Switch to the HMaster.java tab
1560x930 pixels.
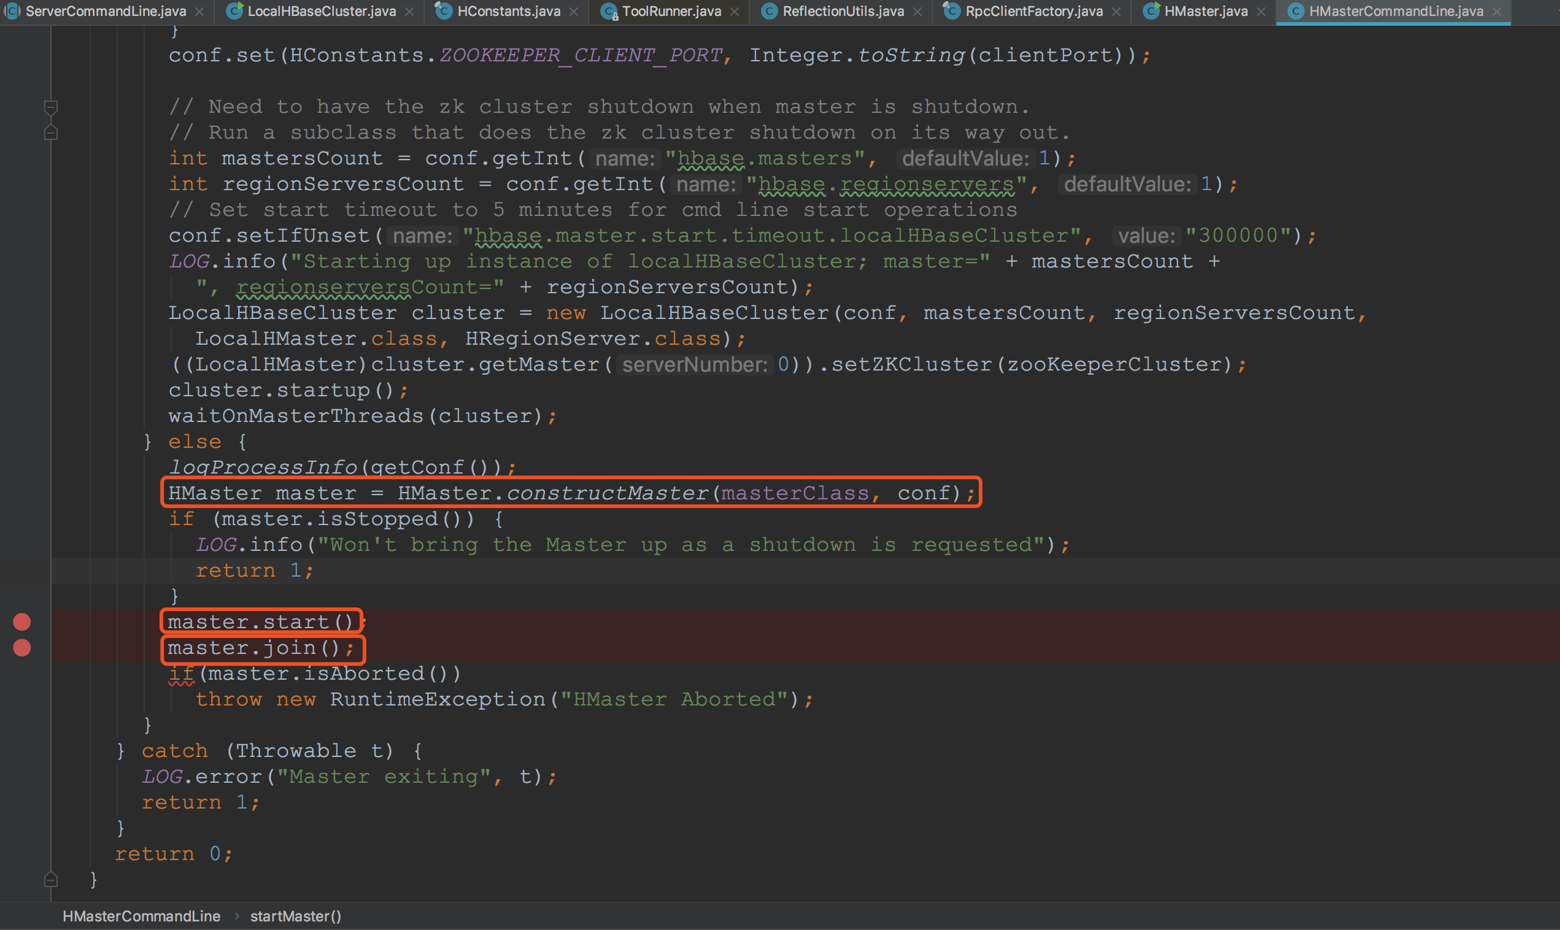1206,11
